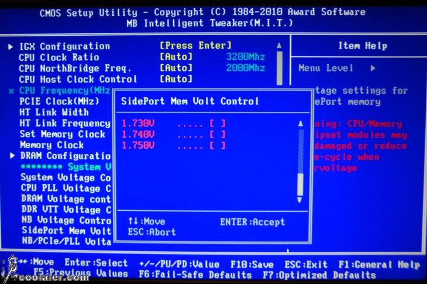Screen dimensions: 427x284
Task: Select the SidePort Mem Volt entry
Action: point(67,231)
